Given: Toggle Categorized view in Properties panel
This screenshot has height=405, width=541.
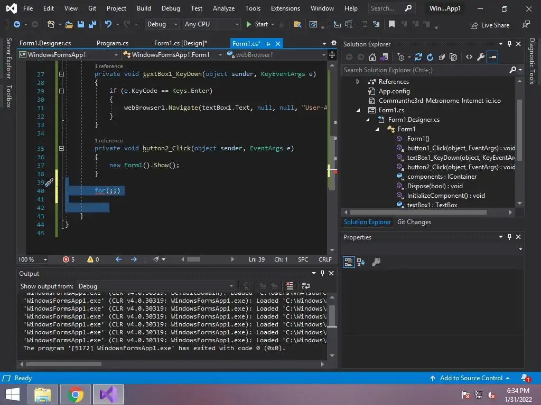Looking at the screenshot, I should pos(349,262).
